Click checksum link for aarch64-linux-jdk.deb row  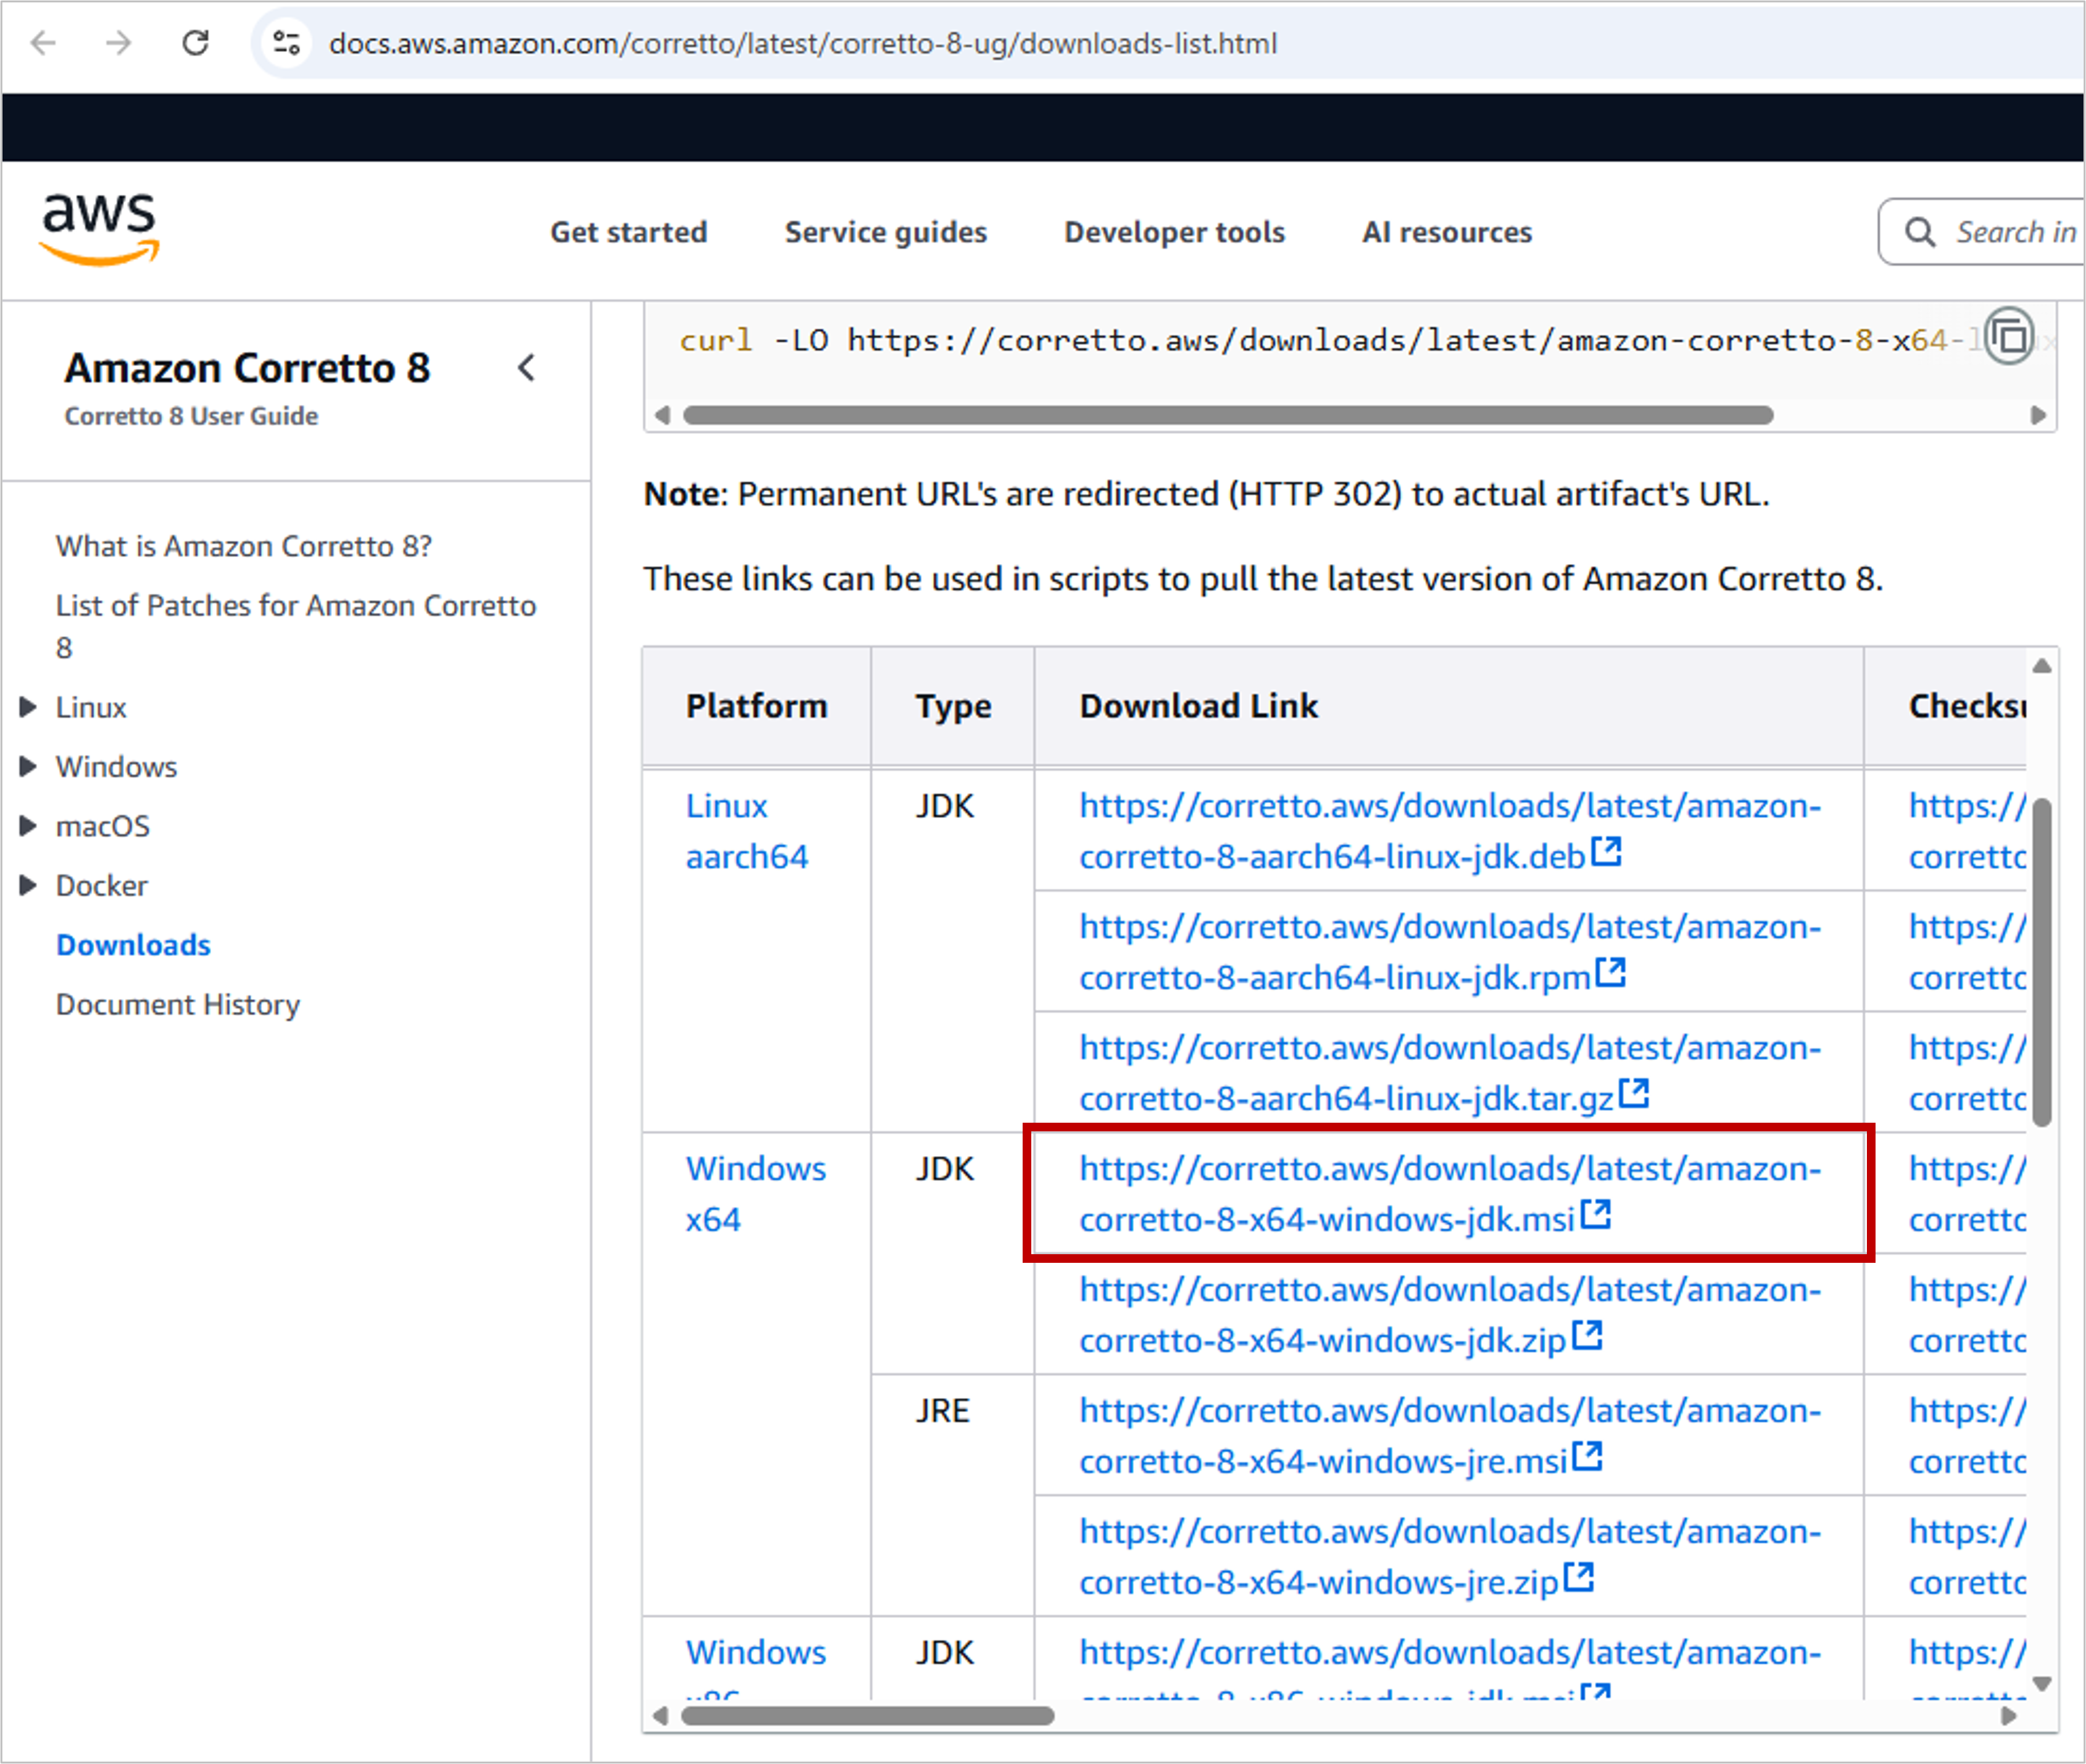click(1967, 831)
